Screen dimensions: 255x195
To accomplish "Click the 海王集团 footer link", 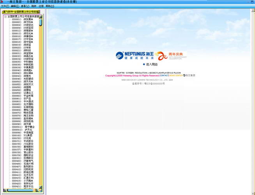I will (190, 75).
